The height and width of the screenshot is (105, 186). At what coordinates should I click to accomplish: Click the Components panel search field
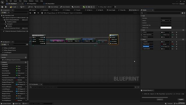click(18, 13)
